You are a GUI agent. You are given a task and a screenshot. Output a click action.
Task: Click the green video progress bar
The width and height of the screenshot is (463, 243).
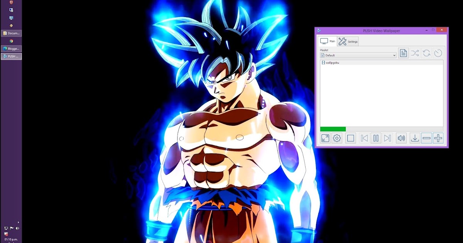(333, 129)
